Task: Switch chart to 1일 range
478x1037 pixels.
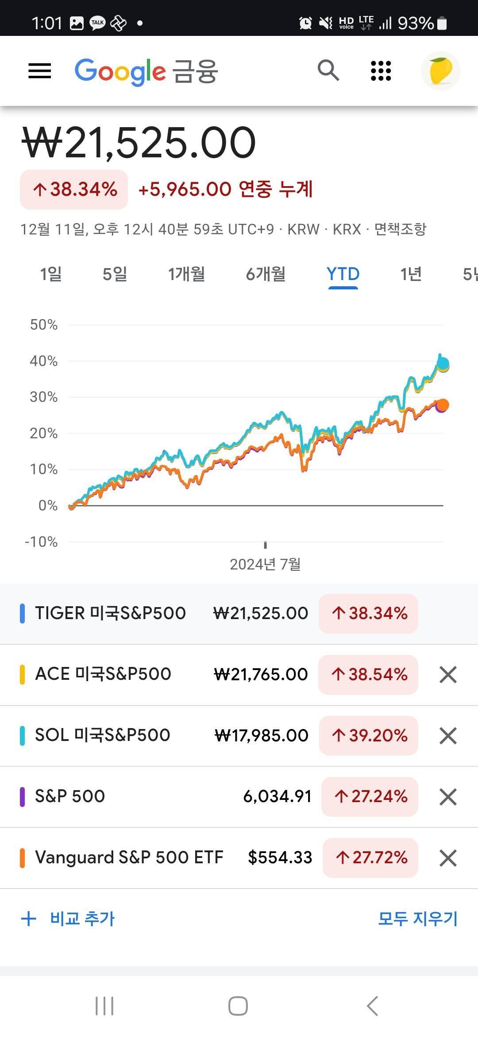Action: coord(51,274)
